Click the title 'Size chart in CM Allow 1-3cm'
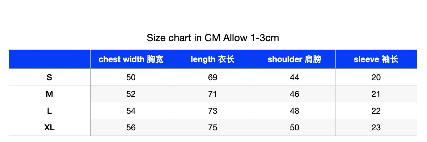The height and width of the screenshot is (142, 427). tap(213, 38)
